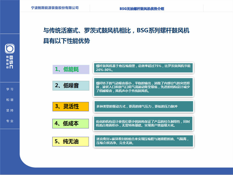
Task: Click the text box about 迷宫密封+碳环密封
Action: 143,141
